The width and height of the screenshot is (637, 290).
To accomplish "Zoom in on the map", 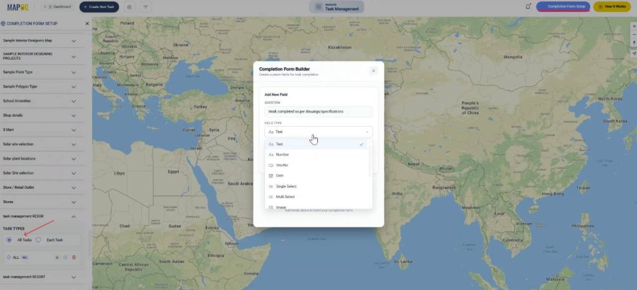I will coord(634,26).
